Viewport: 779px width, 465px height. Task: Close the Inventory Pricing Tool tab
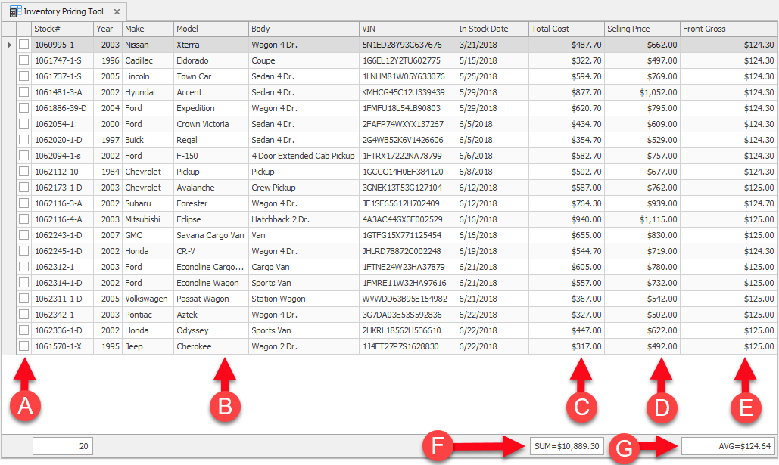coord(115,11)
